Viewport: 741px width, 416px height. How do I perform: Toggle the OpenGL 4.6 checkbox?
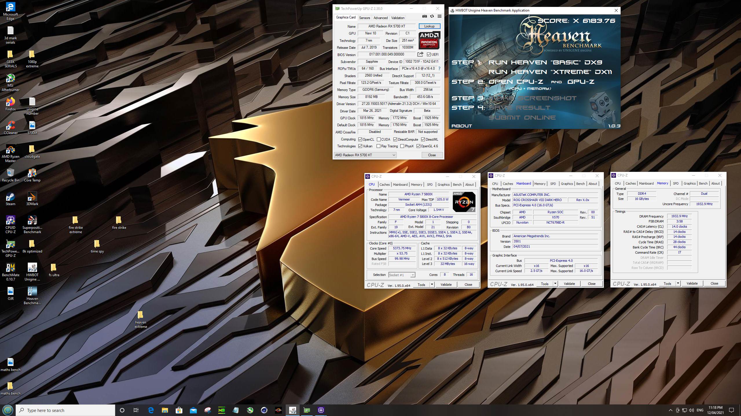[x=418, y=146]
